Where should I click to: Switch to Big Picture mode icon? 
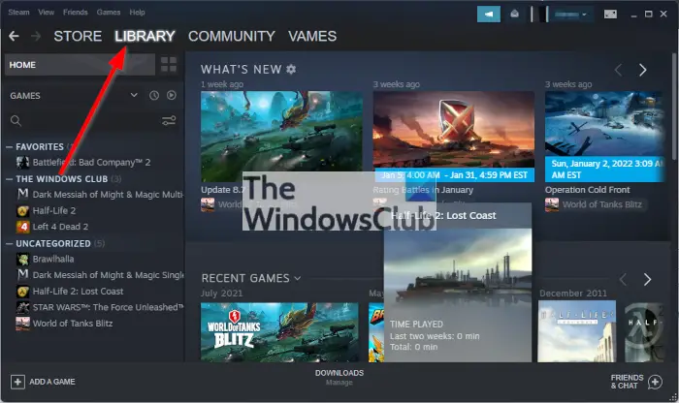[x=610, y=15]
